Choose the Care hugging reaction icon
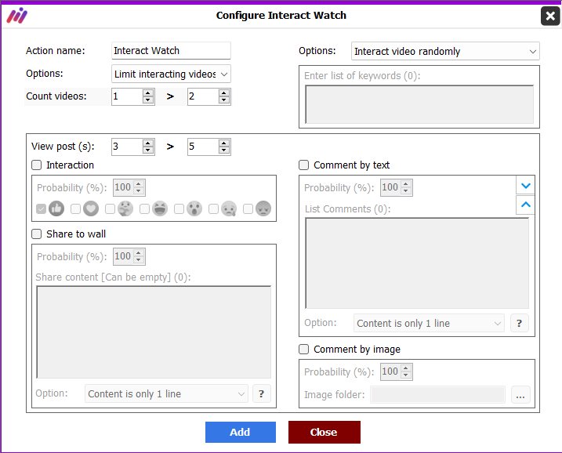 [x=125, y=208]
